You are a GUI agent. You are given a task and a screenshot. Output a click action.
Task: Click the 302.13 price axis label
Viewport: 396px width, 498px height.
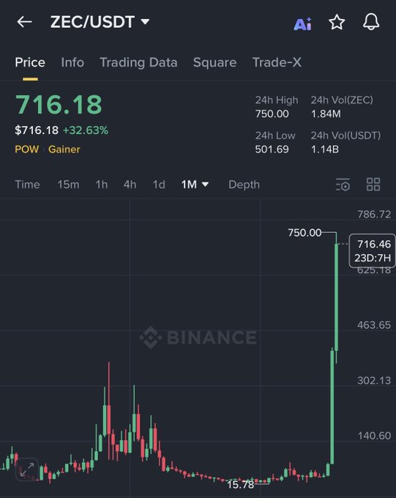tap(374, 380)
